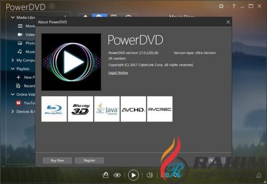Click the Blu-ray Disc logo tile
Viewport: 267px width, 184px height.
click(54, 109)
